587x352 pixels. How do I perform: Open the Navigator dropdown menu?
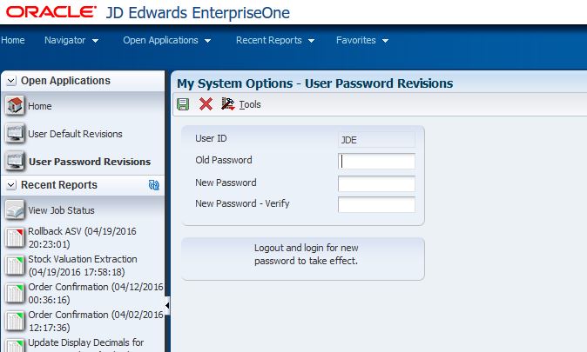point(71,40)
